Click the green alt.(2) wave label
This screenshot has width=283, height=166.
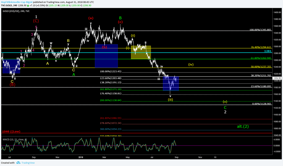243,126
